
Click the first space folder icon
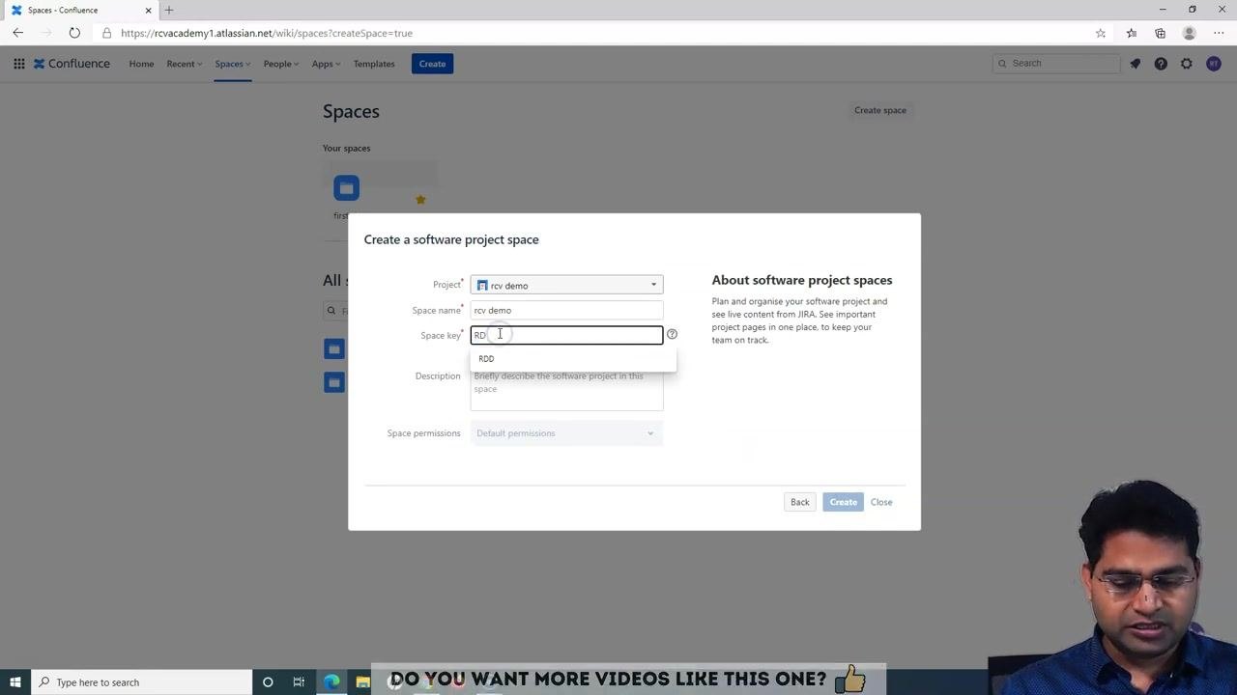pos(346,188)
